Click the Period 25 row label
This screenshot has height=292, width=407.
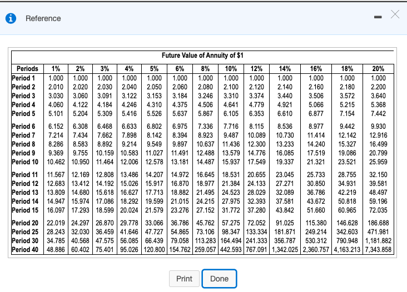[25, 231]
